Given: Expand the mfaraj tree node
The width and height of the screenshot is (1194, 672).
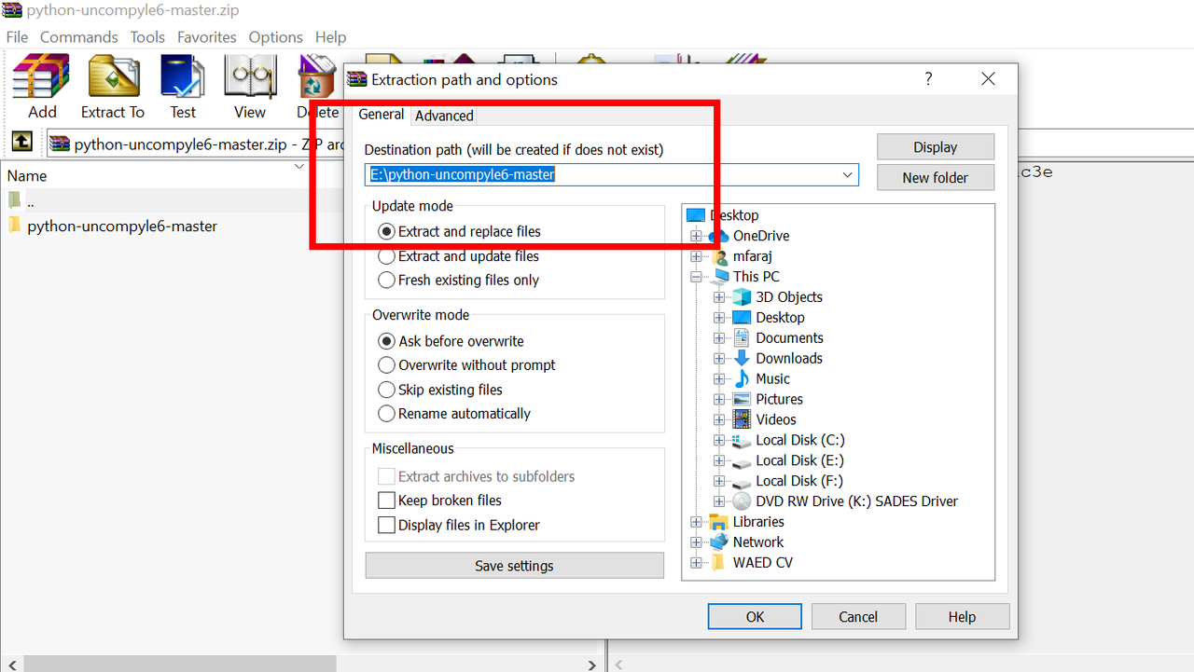Looking at the screenshot, I should click(x=696, y=256).
